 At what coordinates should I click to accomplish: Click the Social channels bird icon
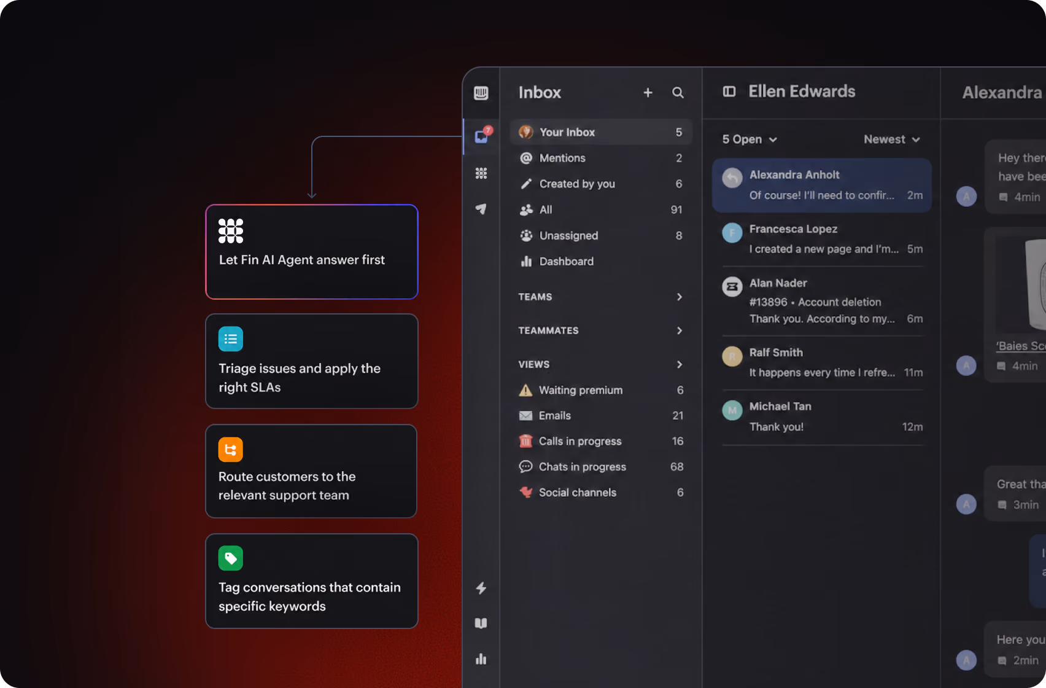pyautogui.click(x=525, y=493)
